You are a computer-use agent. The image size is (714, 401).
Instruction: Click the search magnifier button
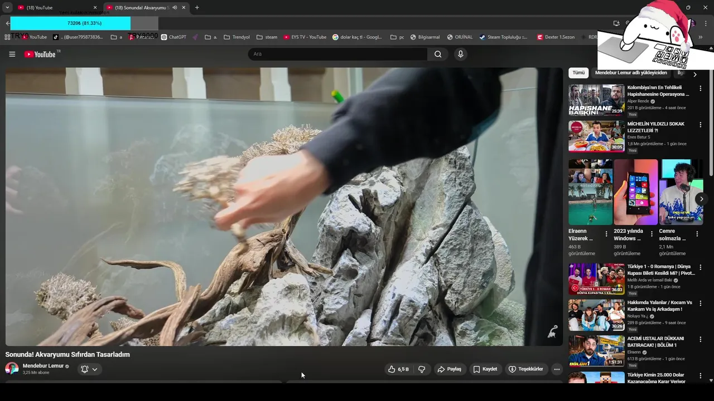tap(438, 54)
